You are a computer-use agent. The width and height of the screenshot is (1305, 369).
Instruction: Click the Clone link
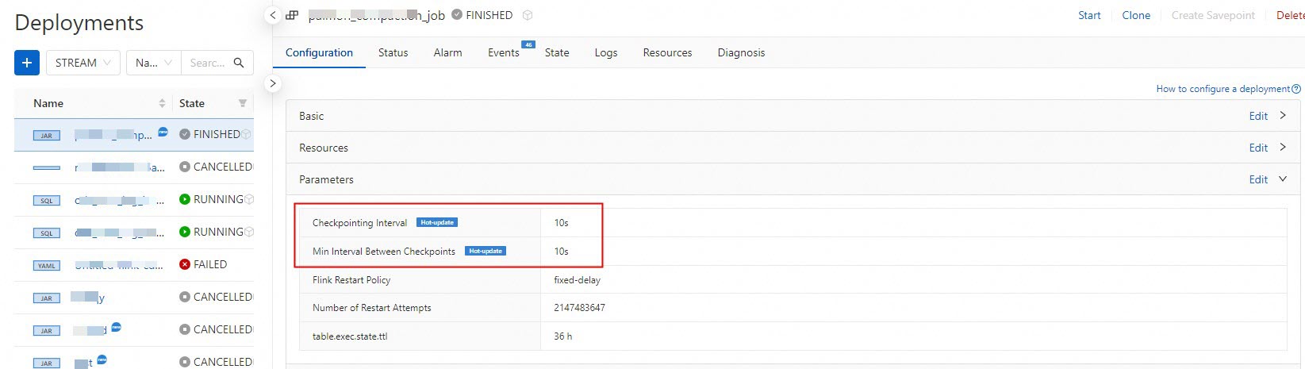click(1136, 15)
